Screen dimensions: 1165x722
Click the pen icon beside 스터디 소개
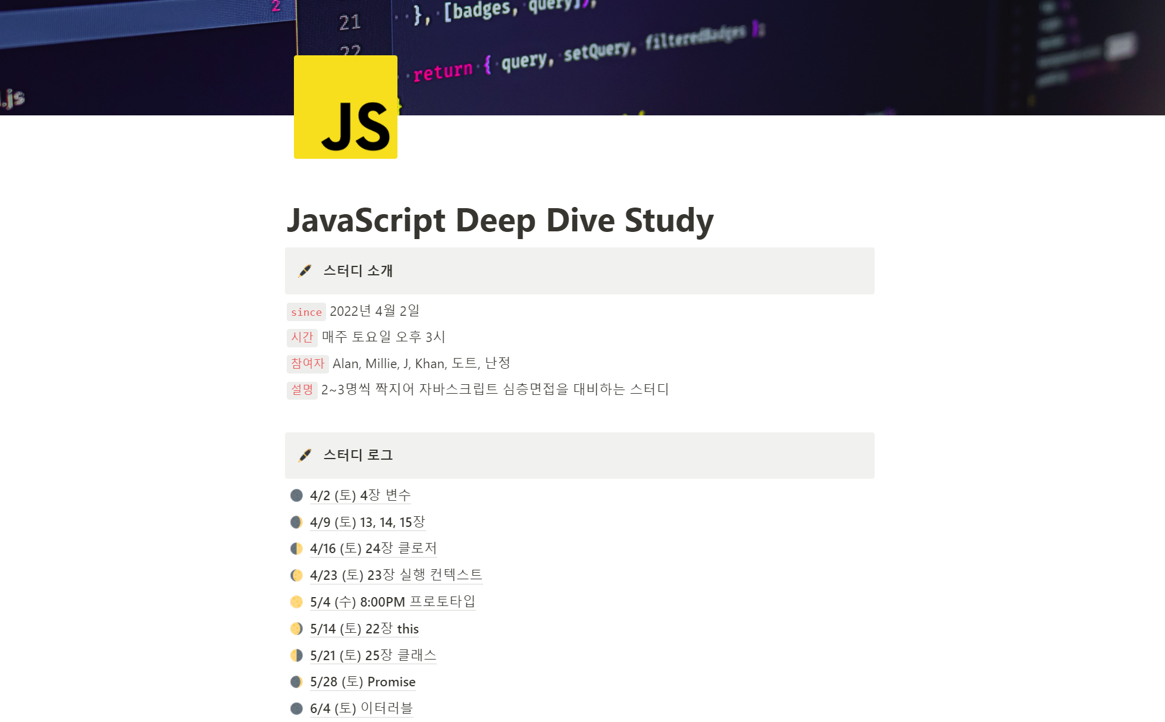(305, 271)
